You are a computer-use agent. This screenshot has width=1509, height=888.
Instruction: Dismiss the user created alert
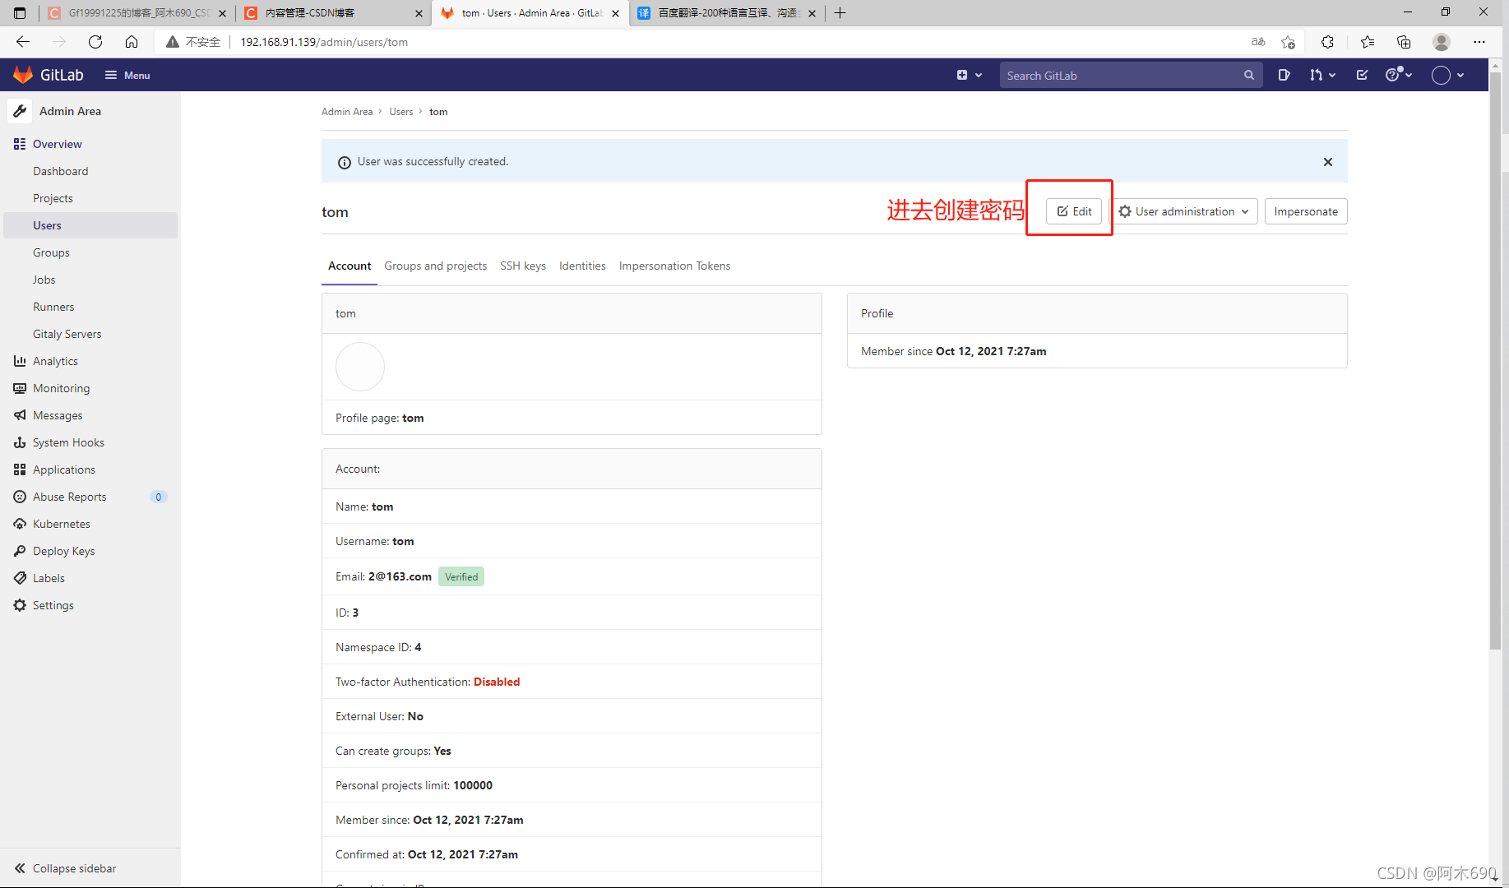1328,161
